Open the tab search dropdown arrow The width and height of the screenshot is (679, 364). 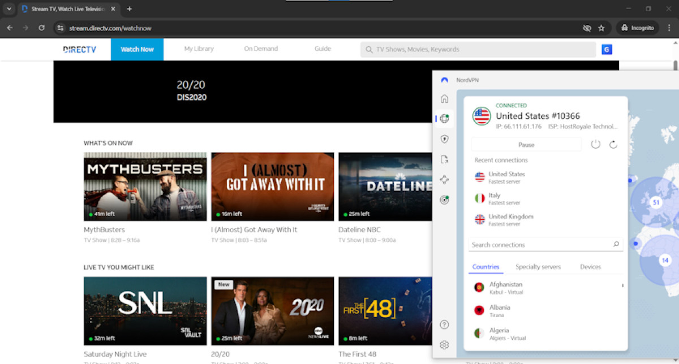(8, 9)
